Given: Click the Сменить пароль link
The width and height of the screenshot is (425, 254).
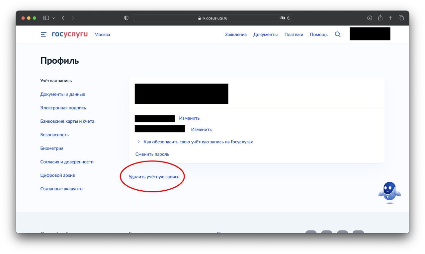Looking at the screenshot, I should tap(152, 154).
